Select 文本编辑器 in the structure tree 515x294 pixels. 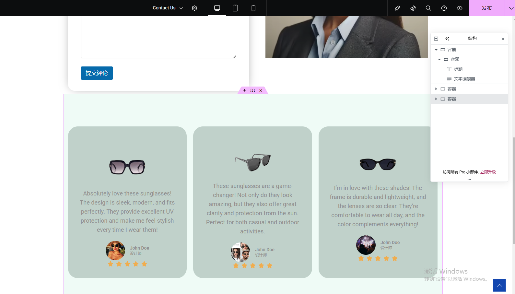464,79
